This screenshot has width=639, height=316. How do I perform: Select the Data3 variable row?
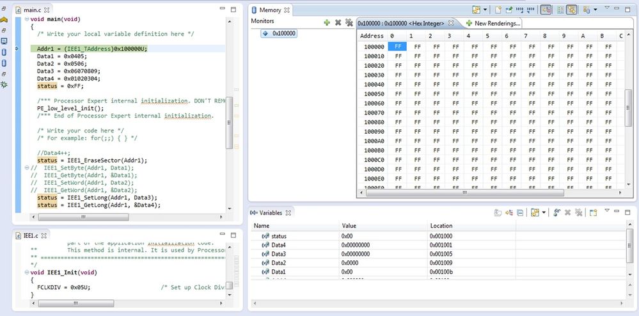pyautogui.click(x=279, y=254)
